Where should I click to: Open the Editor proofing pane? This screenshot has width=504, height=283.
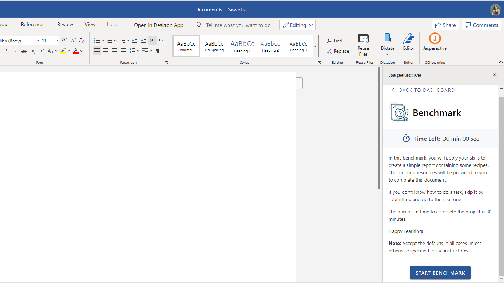pyautogui.click(x=409, y=42)
